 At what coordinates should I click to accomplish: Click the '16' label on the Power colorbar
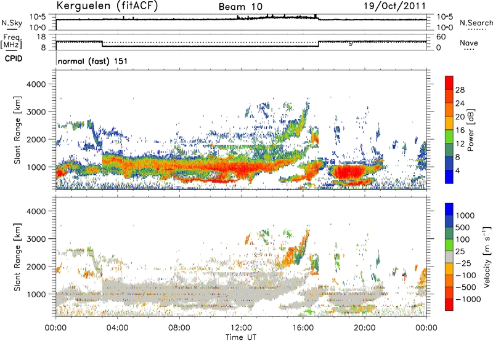460,130
